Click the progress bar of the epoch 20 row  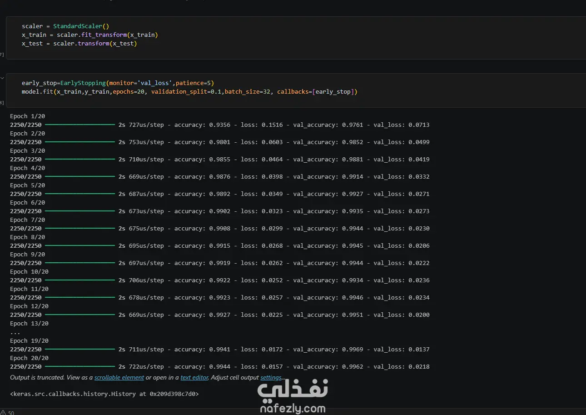coord(80,367)
